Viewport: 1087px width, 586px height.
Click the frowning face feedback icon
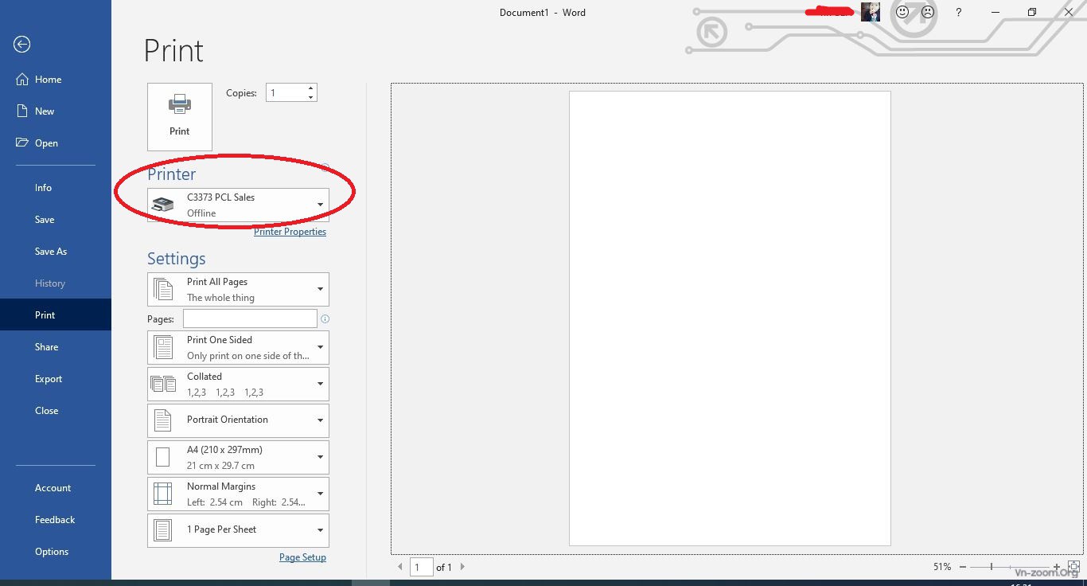tap(928, 13)
